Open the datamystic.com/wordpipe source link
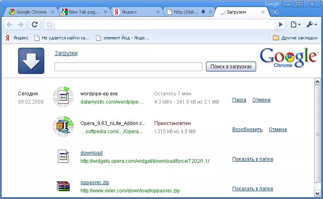Screen dimensions: 323x199 tap(112, 102)
